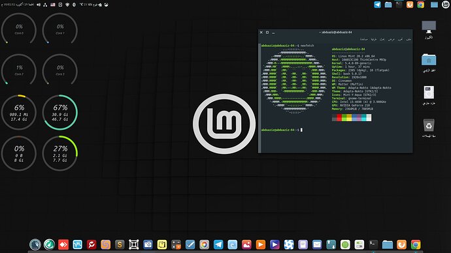Open the green circular speedometer app in dock
Screen dimensions: 451x253
pos(49,245)
